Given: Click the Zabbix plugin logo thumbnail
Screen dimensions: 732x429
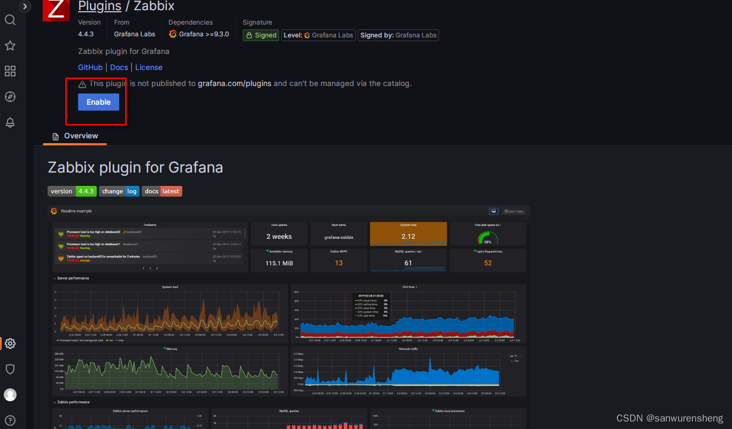Looking at the screenshot, I should click(56, 10).
